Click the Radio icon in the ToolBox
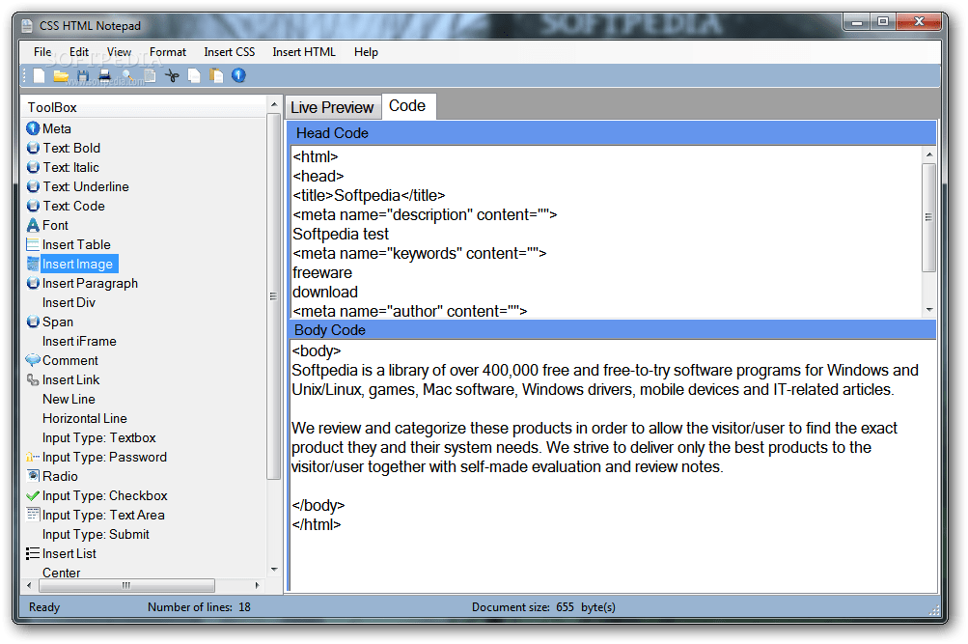 coord(33,476)
